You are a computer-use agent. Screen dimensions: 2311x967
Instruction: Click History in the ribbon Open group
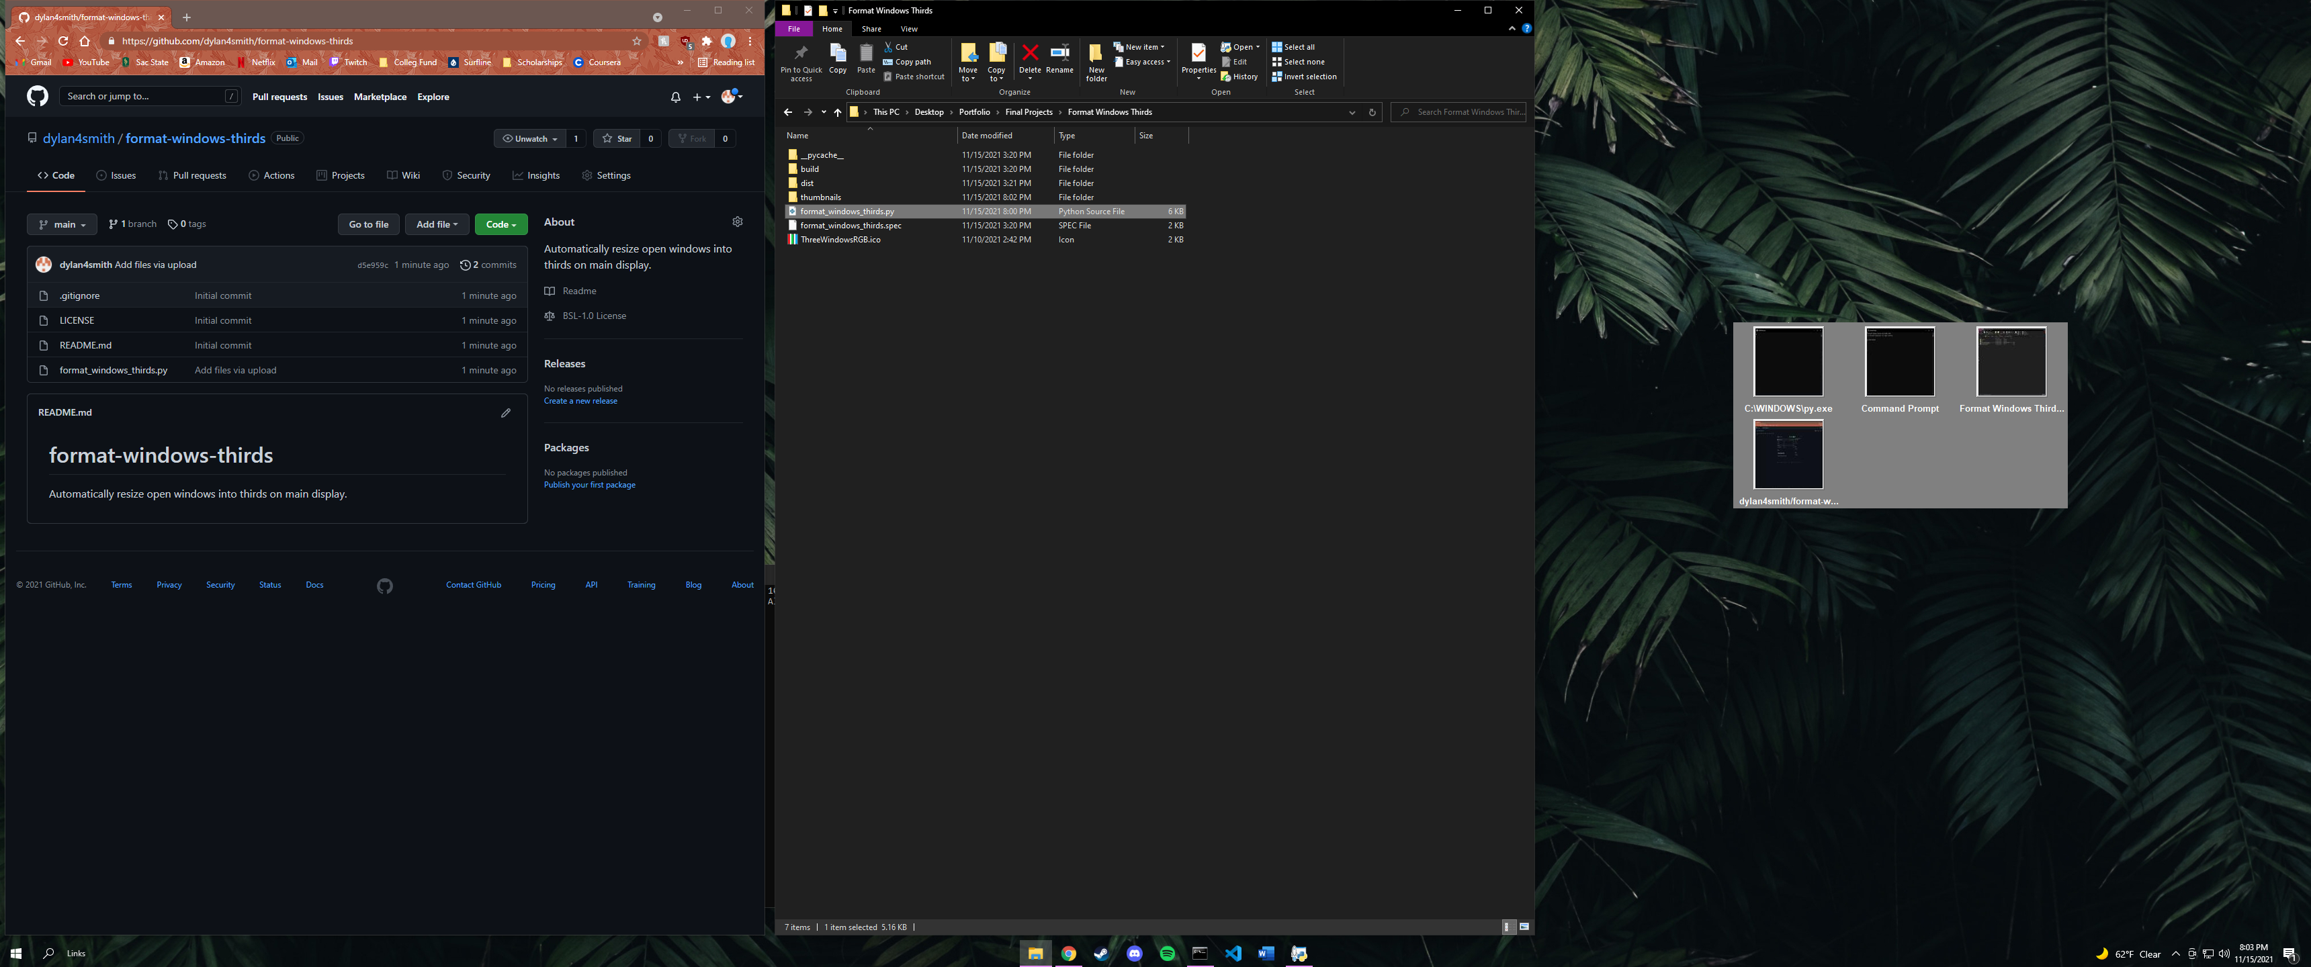point(1239,77)
